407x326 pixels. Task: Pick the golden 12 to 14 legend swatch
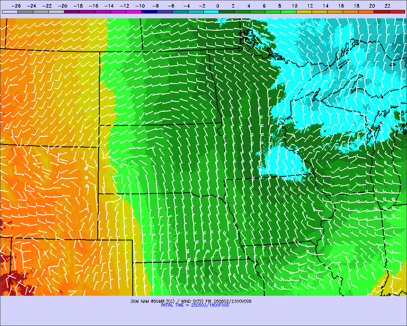click(320, 12)
